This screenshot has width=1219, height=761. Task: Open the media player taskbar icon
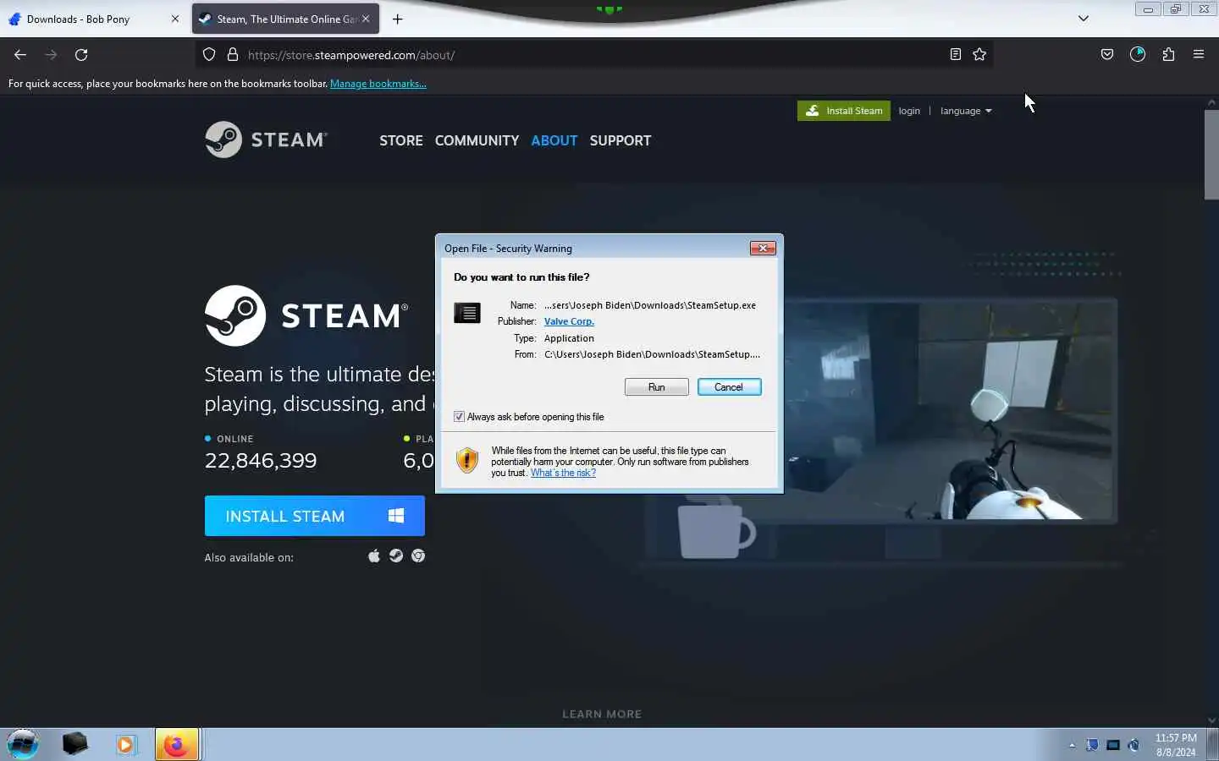(125, 744)
